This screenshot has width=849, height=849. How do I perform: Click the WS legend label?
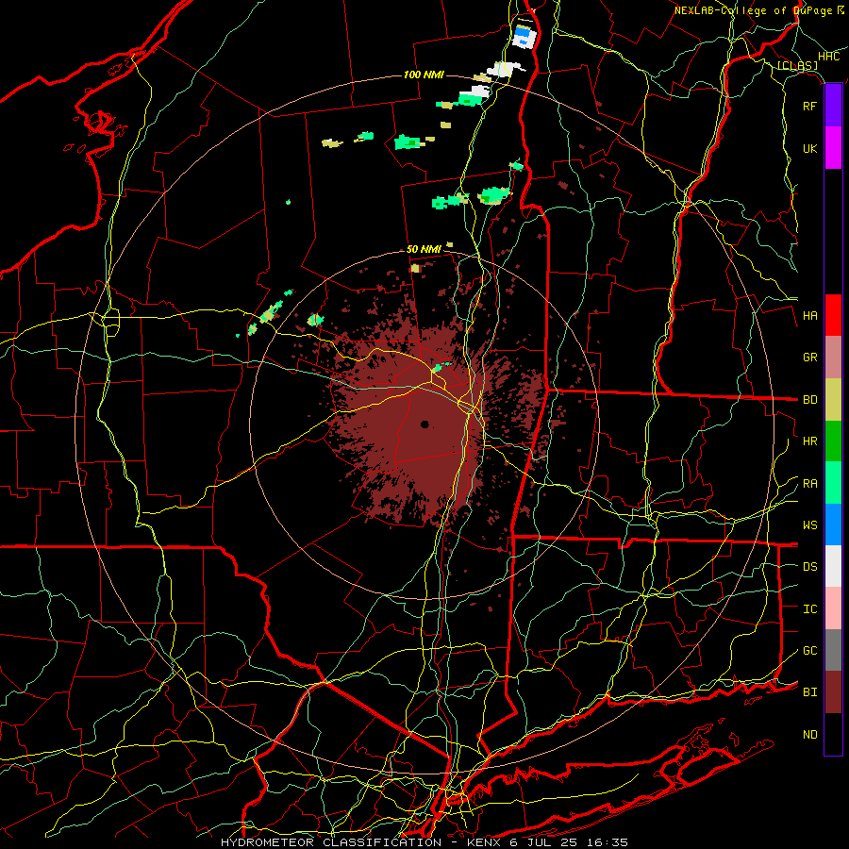[809, 525]
